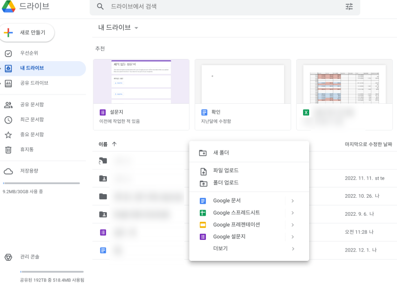The height and width of the screenshot is (285, 397).
Task: Select the Forms file modified 오전 11:28
Action: [x=244, y=232]
